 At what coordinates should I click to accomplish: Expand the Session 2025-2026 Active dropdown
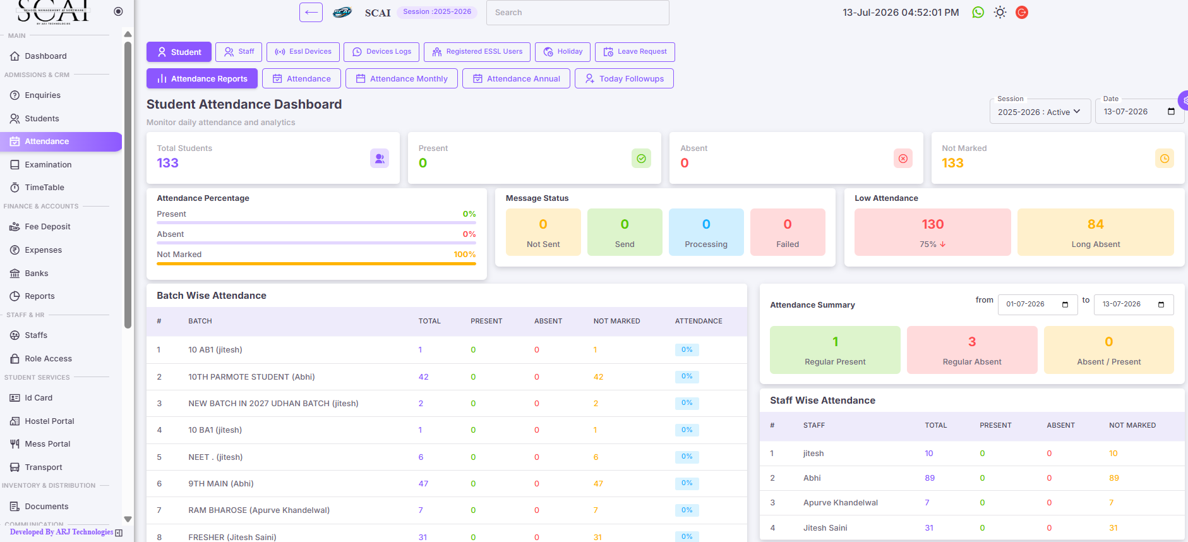coord(1040,112)
